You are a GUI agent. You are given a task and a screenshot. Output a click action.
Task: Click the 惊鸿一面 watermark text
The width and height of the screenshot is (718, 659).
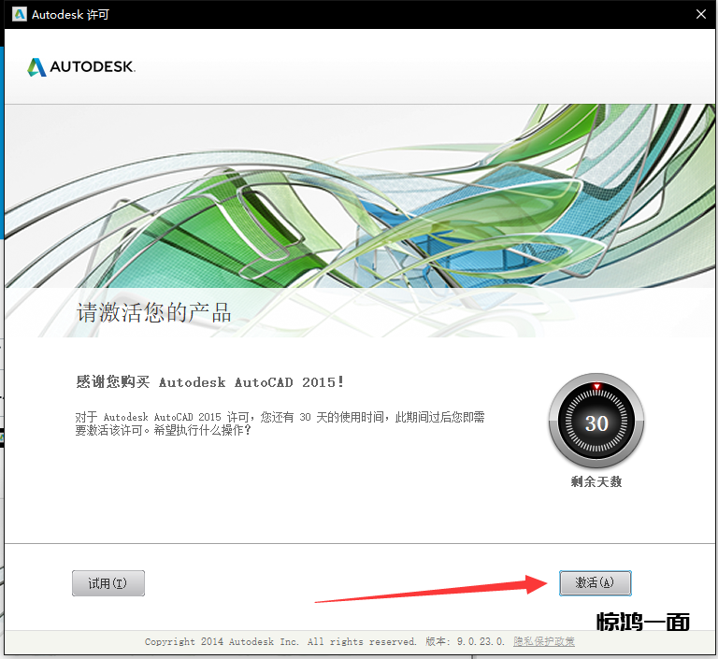point(643,622)
